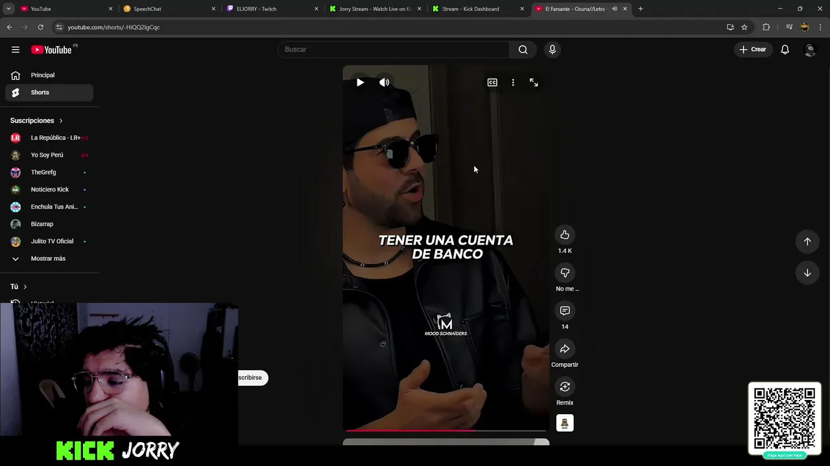The width and height of the screenshot is (830, 466).
Task: Open the QR code overlay
Action: (785, 419)
